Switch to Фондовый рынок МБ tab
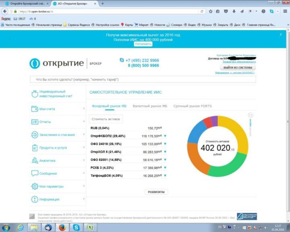The width and height of the screenshot is (290, 232). (109, 106)
